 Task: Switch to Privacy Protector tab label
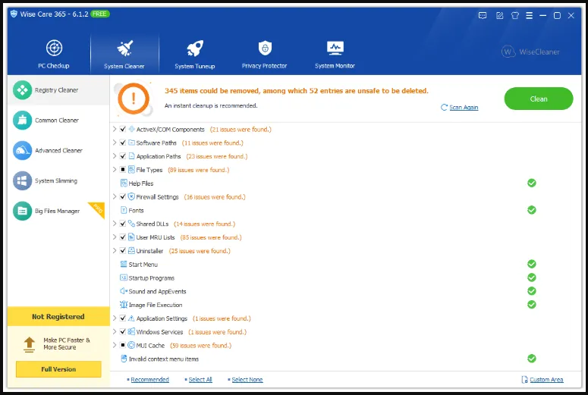pos(264,66)
